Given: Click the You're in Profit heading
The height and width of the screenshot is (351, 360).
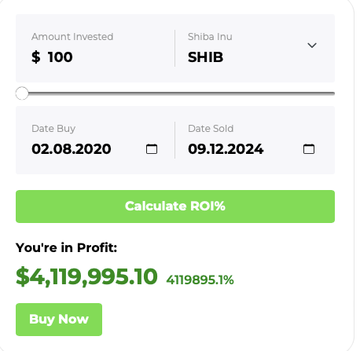Looking at the screenshot, I should [66, 247].
